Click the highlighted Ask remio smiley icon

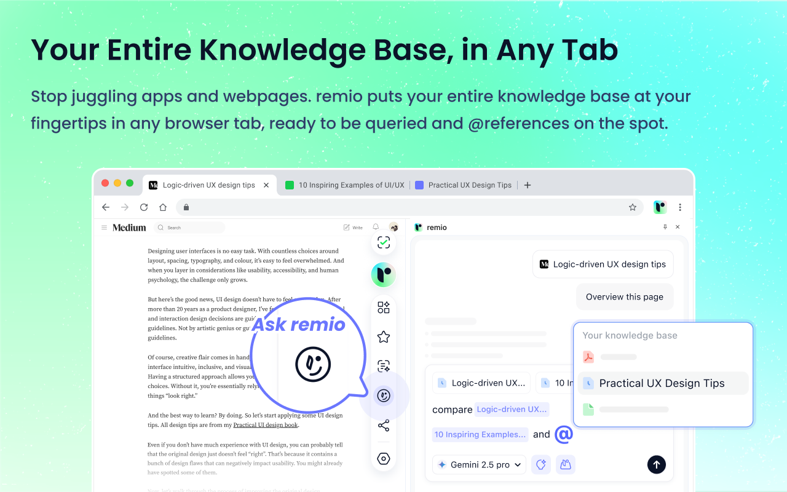tap(383, 395)
